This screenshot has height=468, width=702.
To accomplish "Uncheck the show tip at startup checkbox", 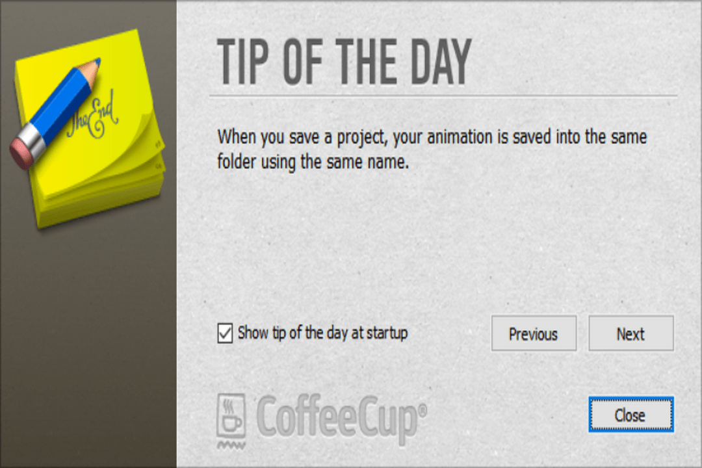I will [x=225, y=334].
